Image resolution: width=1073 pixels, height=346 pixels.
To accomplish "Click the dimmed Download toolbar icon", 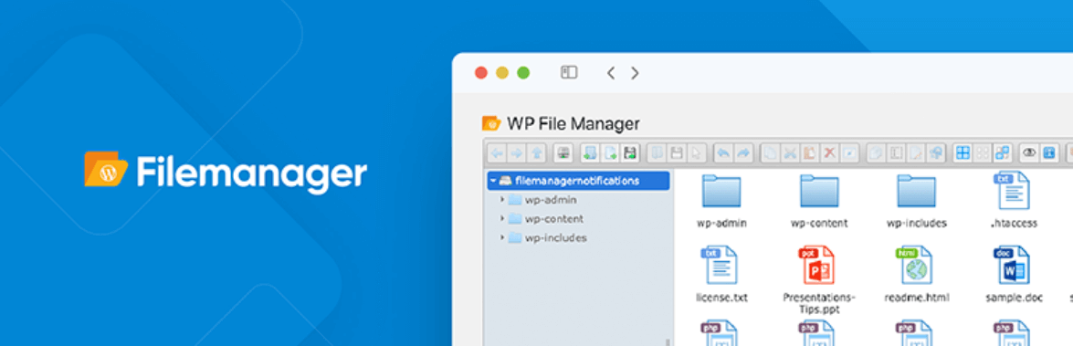I will coord(677,153).
